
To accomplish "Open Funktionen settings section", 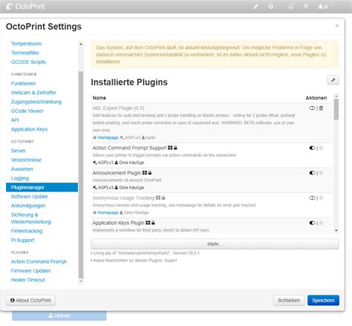I will (23, 83).
